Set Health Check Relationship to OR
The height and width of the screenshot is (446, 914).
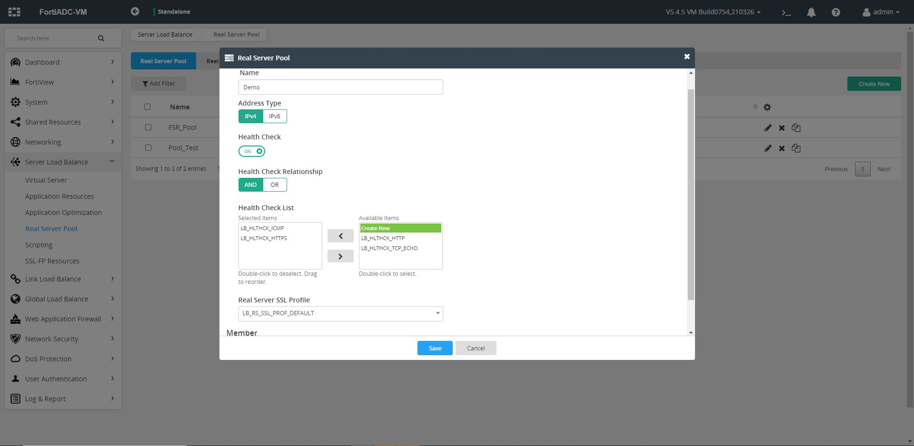[x=275, y=184]
